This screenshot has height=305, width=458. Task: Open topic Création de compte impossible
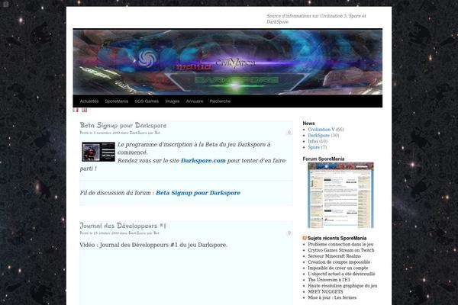(339, 262)
